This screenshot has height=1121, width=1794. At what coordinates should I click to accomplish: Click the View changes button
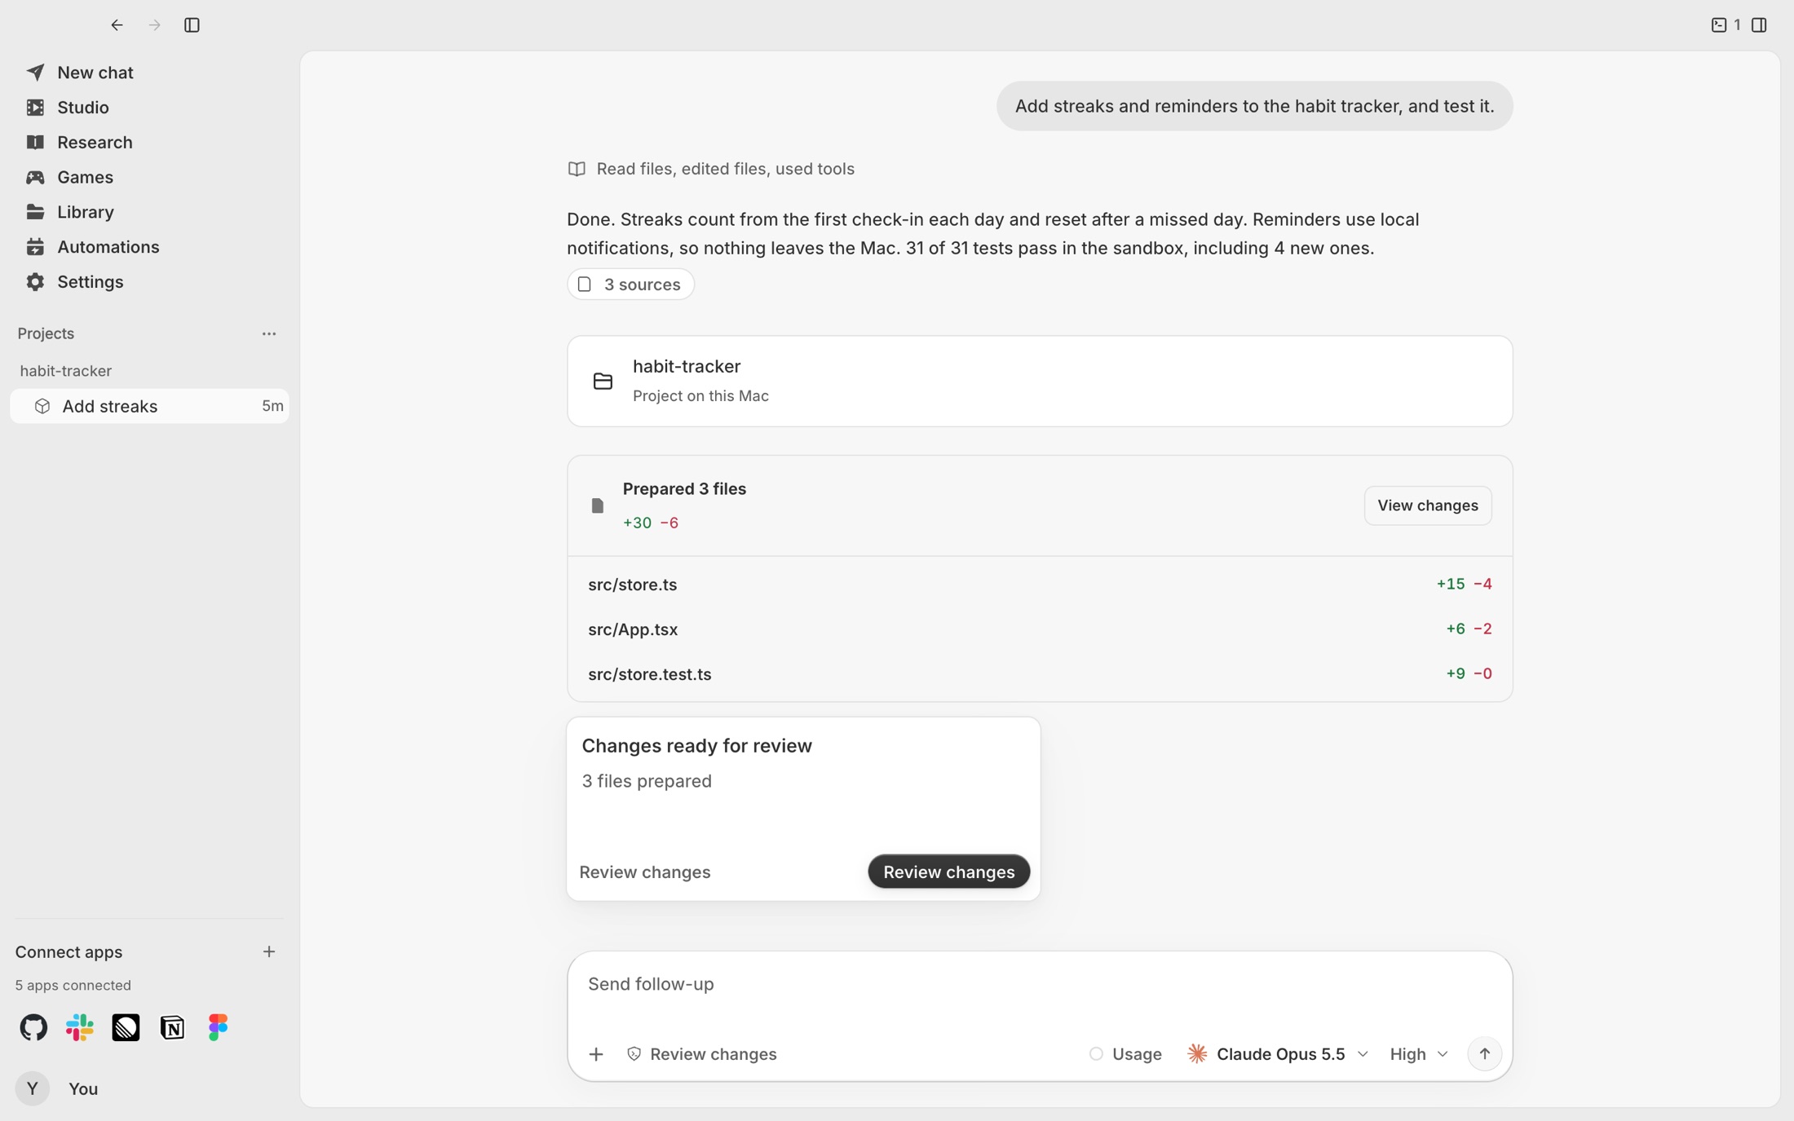[x=1427, y=505]
